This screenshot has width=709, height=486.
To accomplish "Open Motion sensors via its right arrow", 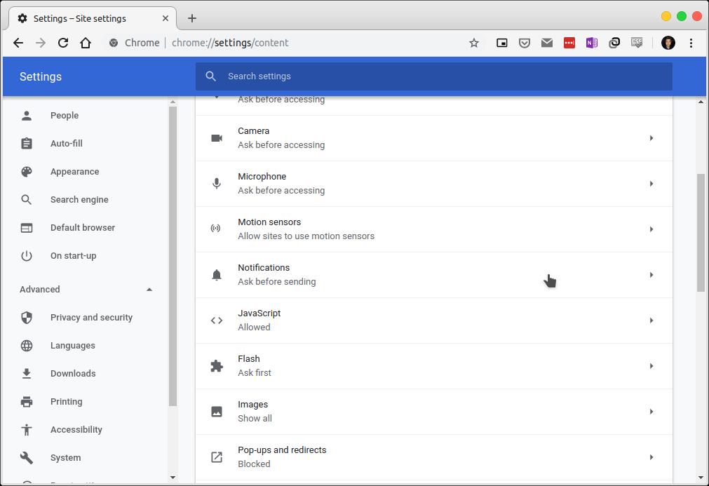I will pos(651,229).
